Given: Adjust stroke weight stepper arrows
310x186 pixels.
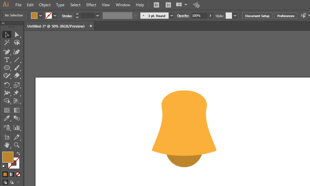Looking at the screenshot, I should pyautogui.click(x=77, y=16).
